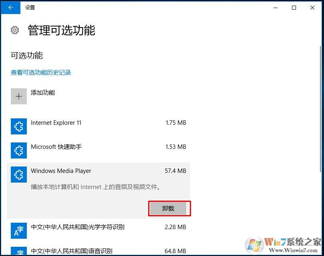
Task: Expand the Microsoft 快速助手 entry name
Action: [56, 147]
